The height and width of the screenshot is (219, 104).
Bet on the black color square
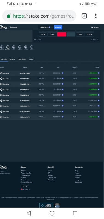(71, 34)
